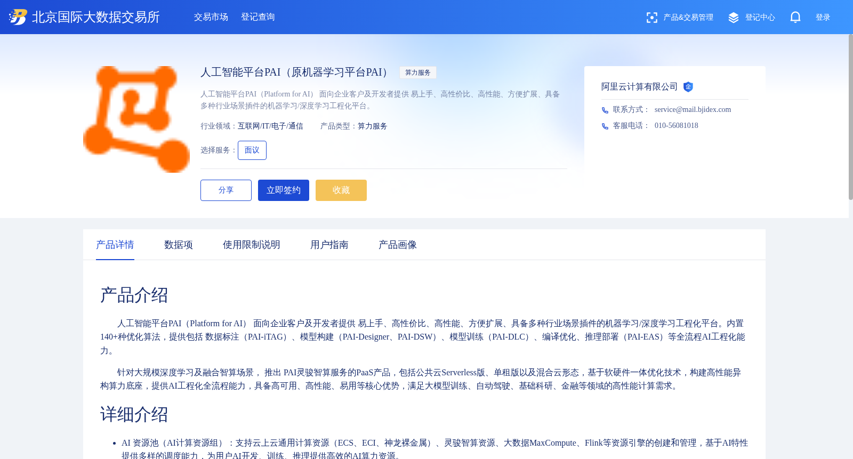
Task: Click the phone icon beside 联系方式
Action: (605, 110)
